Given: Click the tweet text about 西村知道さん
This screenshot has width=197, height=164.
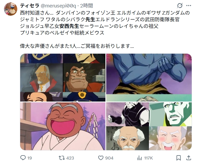Looking at the screenshot, I should [x=105, y=30].
